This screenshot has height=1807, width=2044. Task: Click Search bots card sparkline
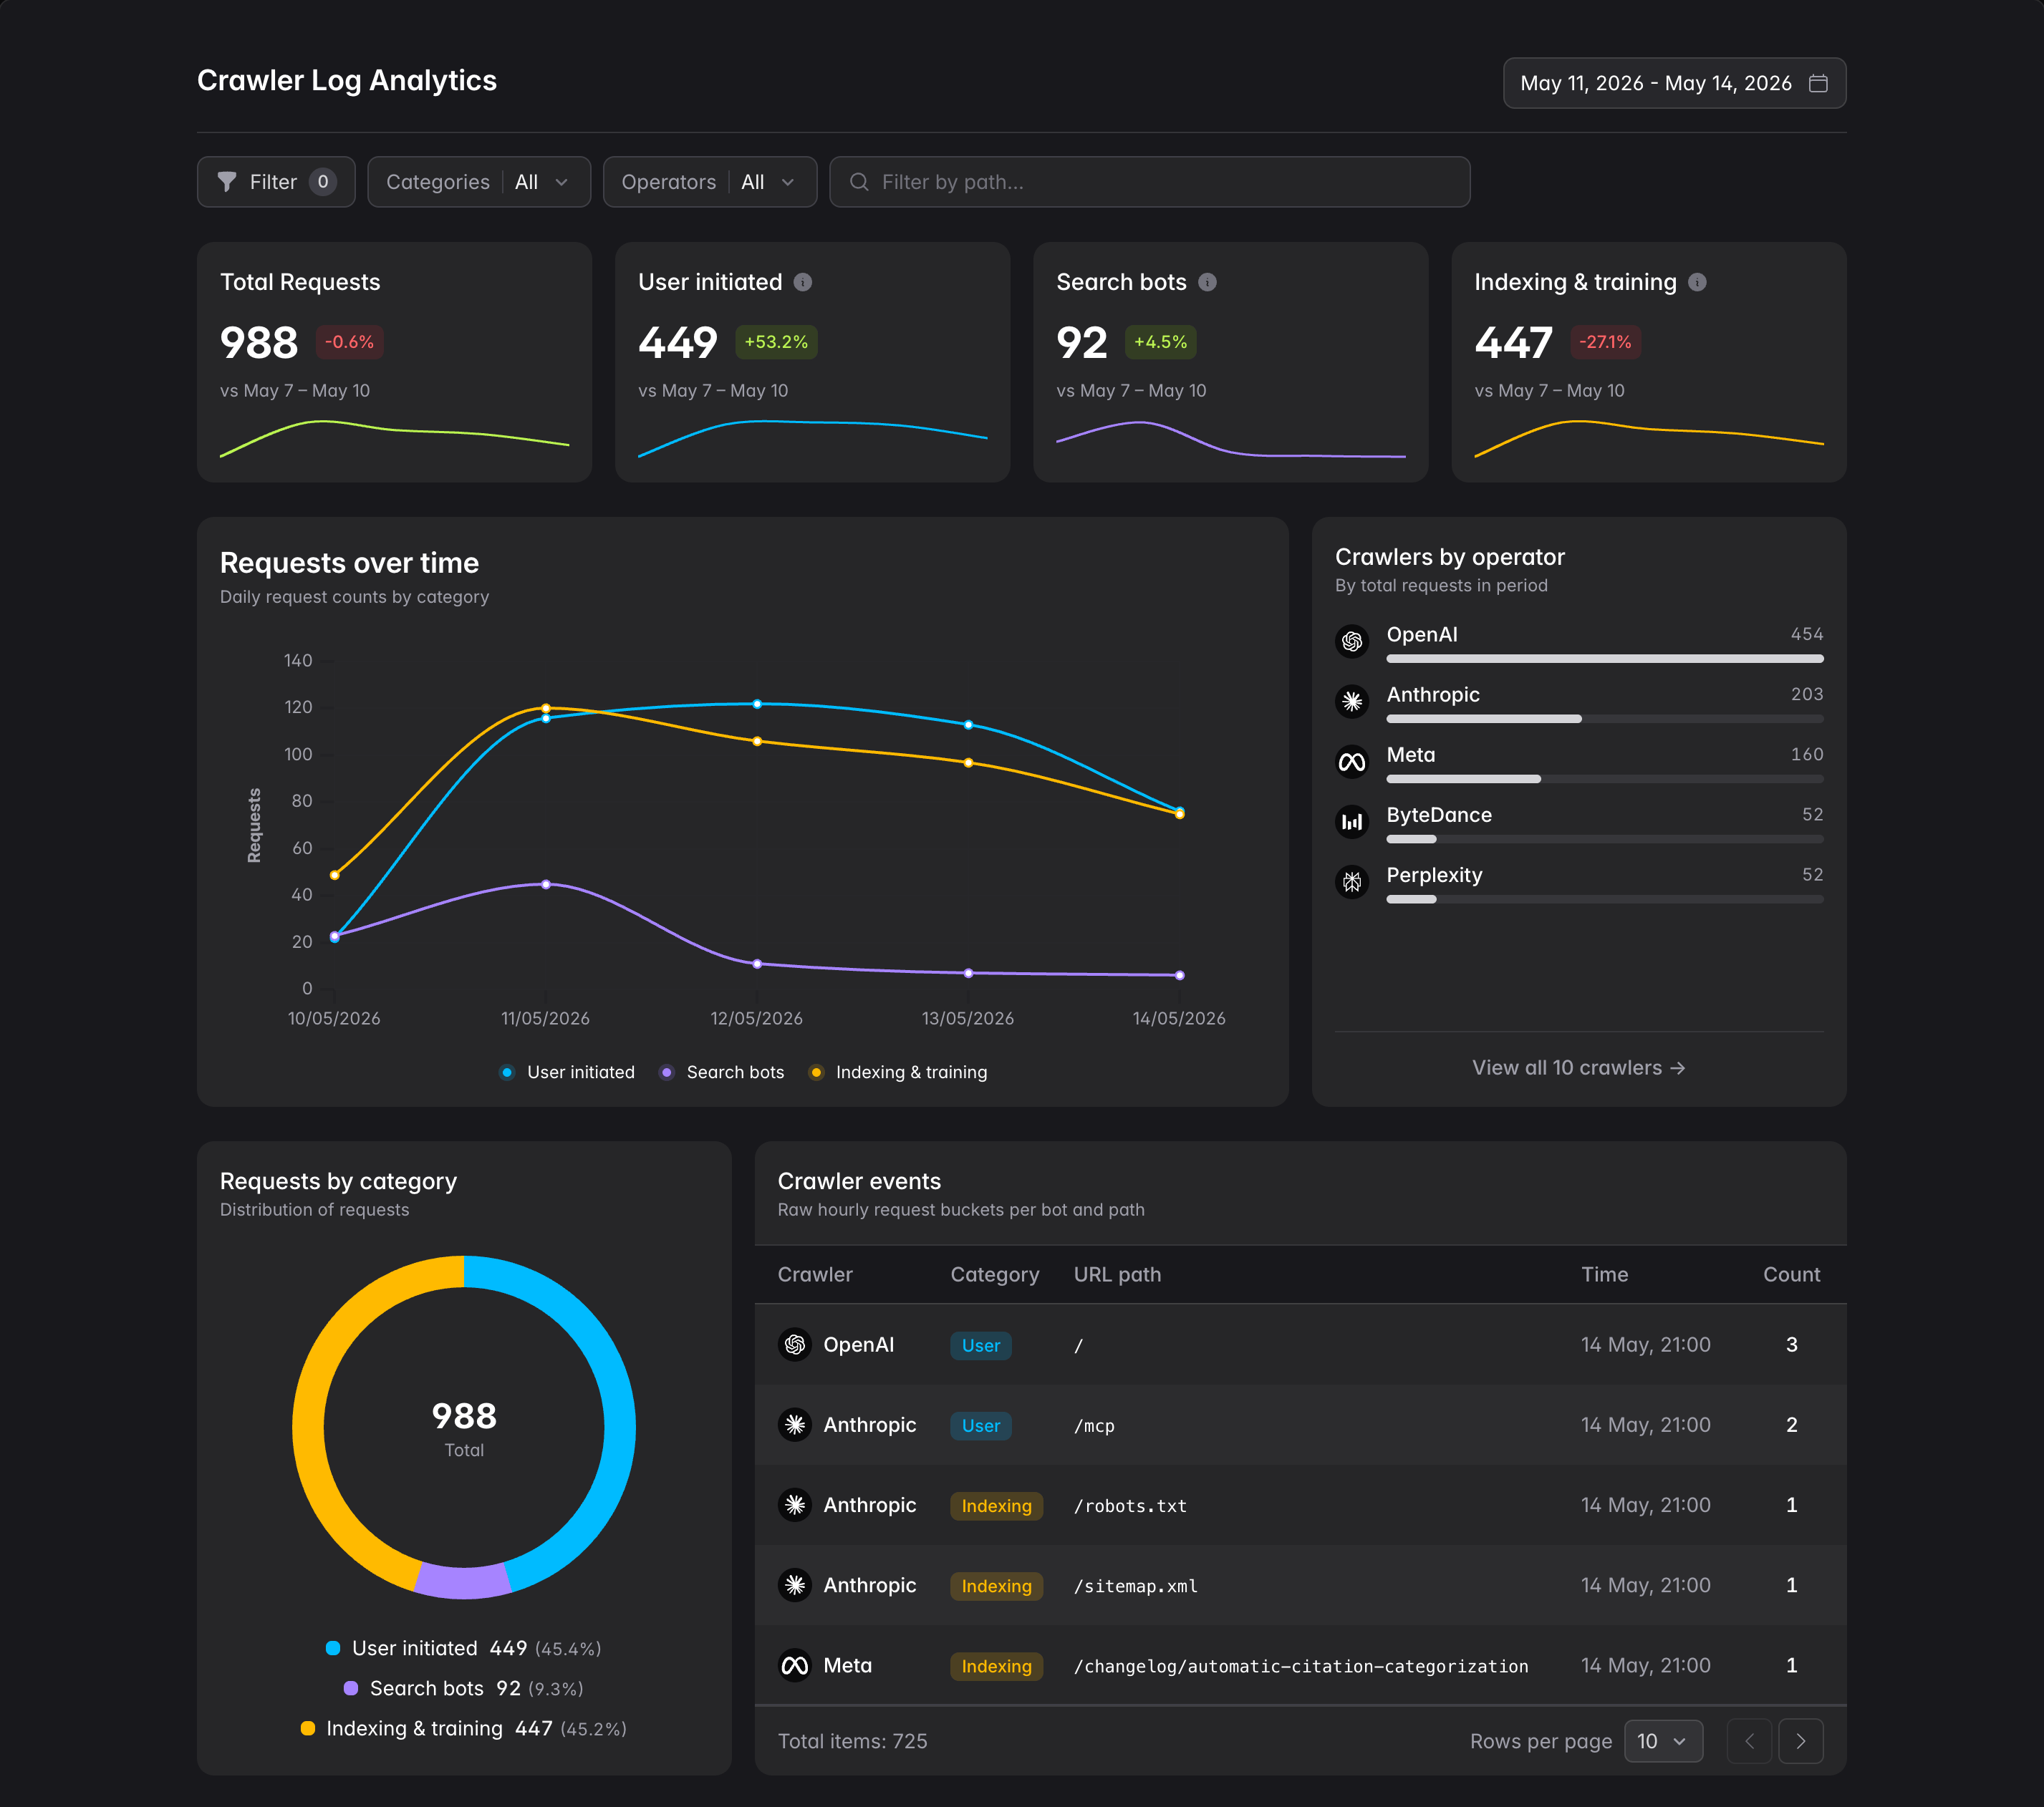[1230, 439]
